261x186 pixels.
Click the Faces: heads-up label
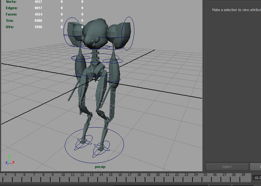(x=11, y=14)
